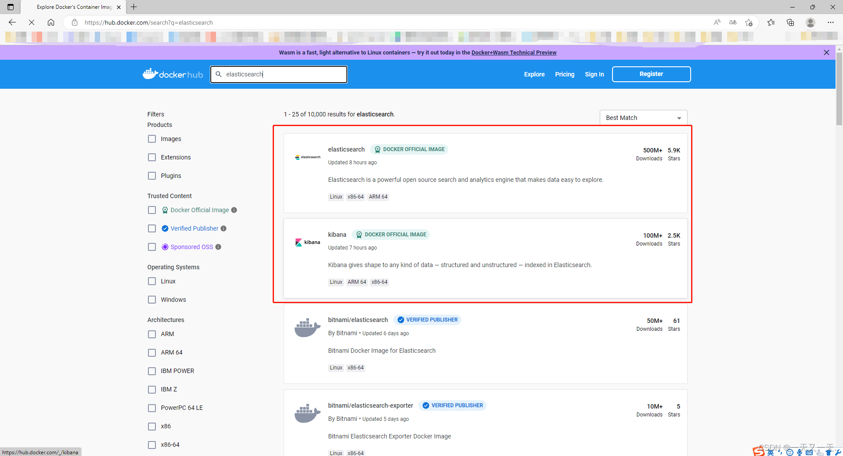The height and width of the screenshot is (456, 843).
Task: Click bitnami/elasticsearch-exporter VERIFIED PUBLISHER badge
Action: coord(452,405)
